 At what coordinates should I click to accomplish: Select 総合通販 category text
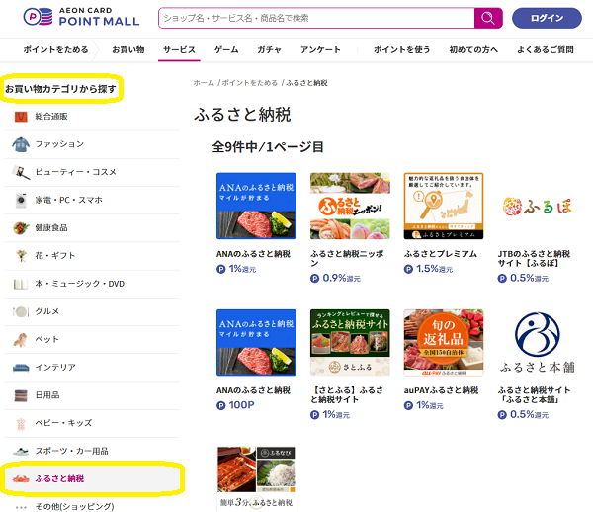click(51, 117)
